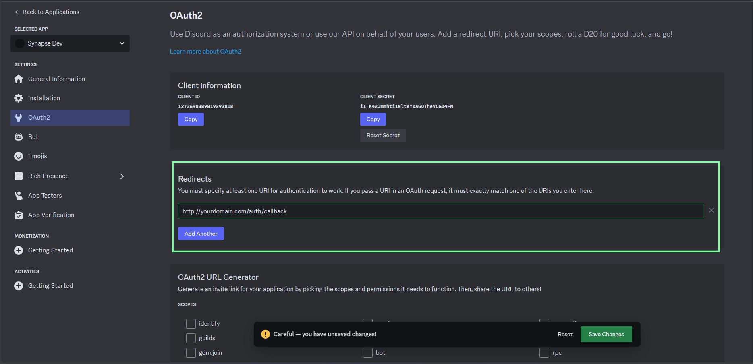This screenshot has width=753, height=364.
Task: Click Add Another redirect button
Action: 201,234
